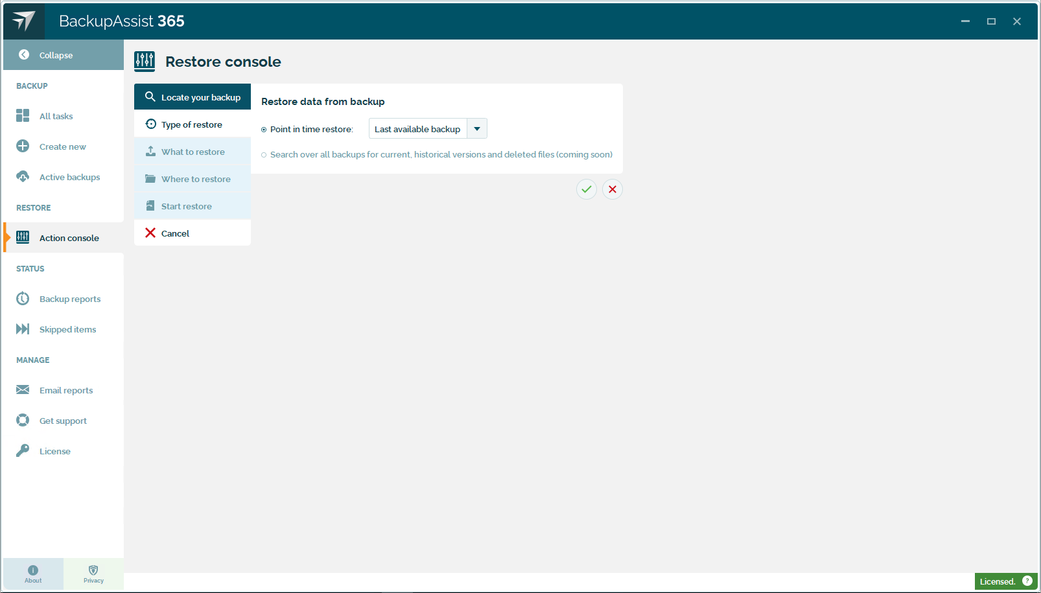1041x593 pixels.
Task: Open Skipped items in the sidebar
Action: click(64, 329)
